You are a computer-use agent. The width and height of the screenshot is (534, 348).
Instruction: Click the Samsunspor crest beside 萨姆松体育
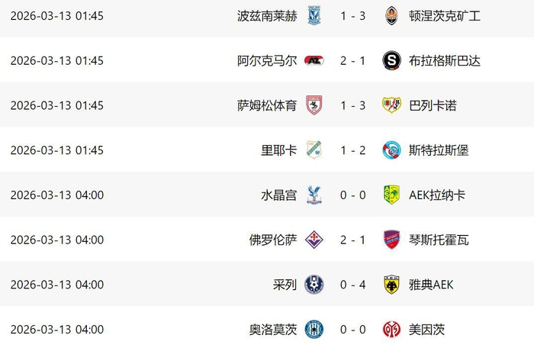(x=314, y=105)
